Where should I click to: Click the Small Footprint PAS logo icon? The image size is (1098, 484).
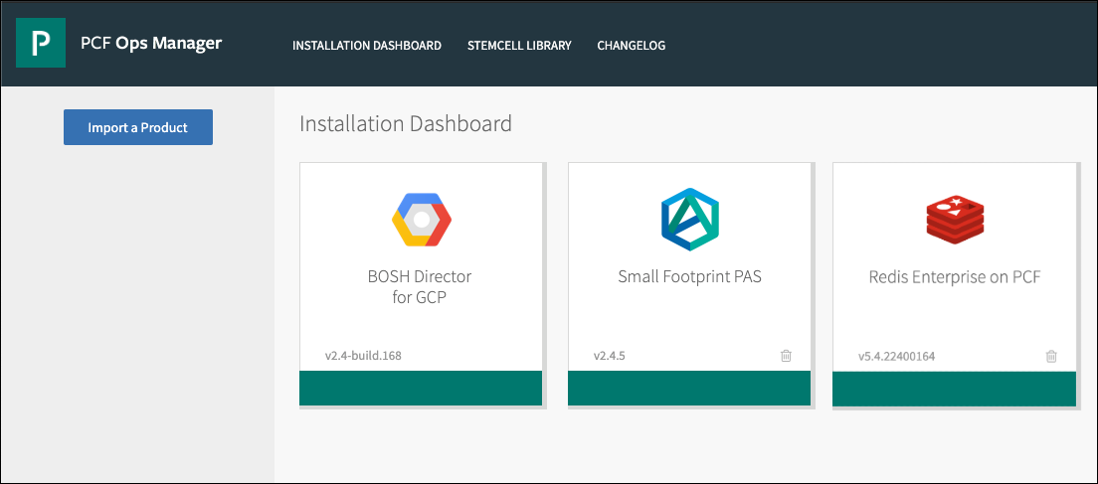[689, 220]
